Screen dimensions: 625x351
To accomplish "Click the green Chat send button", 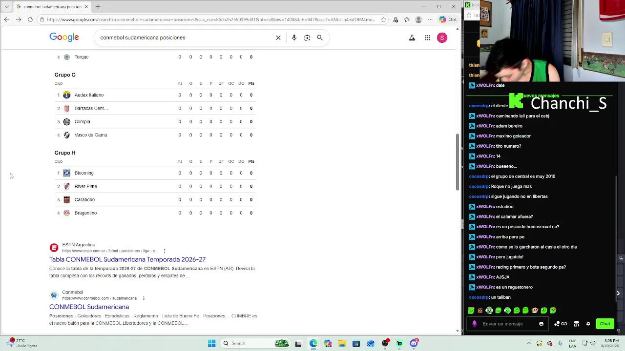I will pos(605,324).
